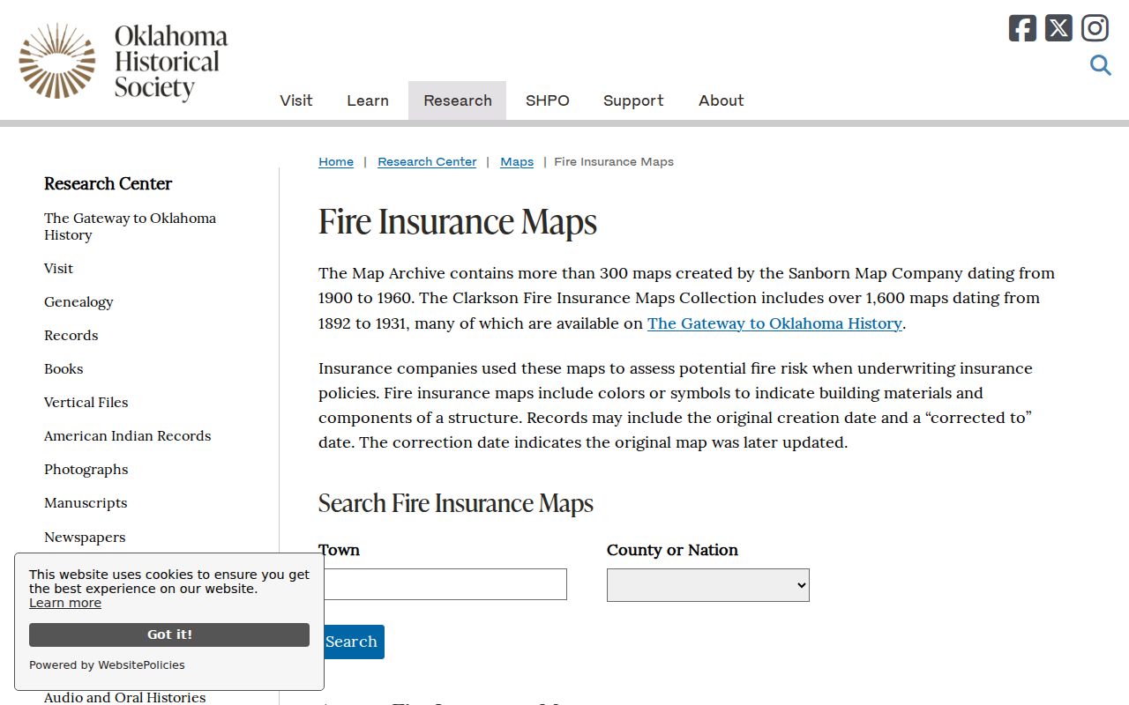
Task: Open the Instagram social icon
Action: coord(1095,28)
